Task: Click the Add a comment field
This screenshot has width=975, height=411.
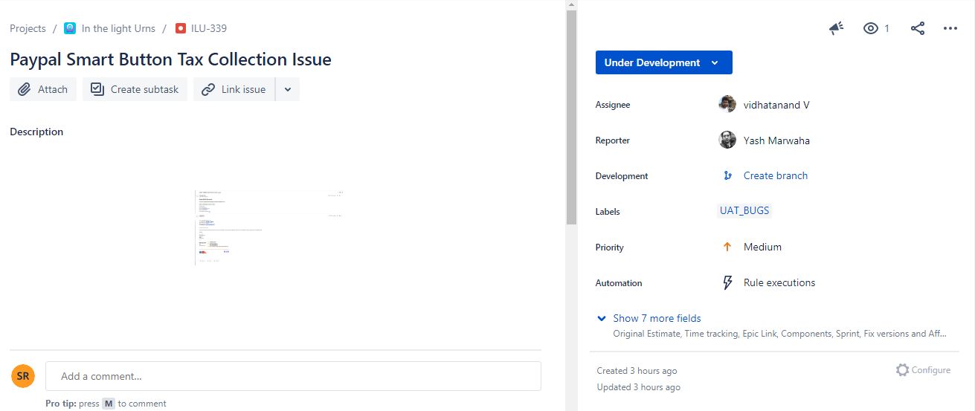Action: 293,376
